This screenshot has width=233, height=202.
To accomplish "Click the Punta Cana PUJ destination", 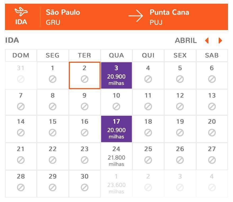I will 169,17.
